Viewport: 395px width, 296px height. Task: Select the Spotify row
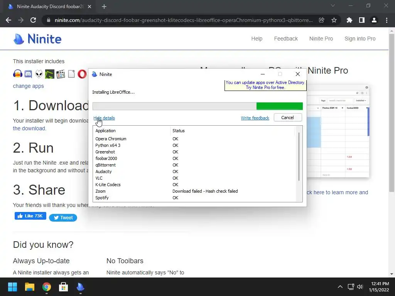click(x=194, y=198)
